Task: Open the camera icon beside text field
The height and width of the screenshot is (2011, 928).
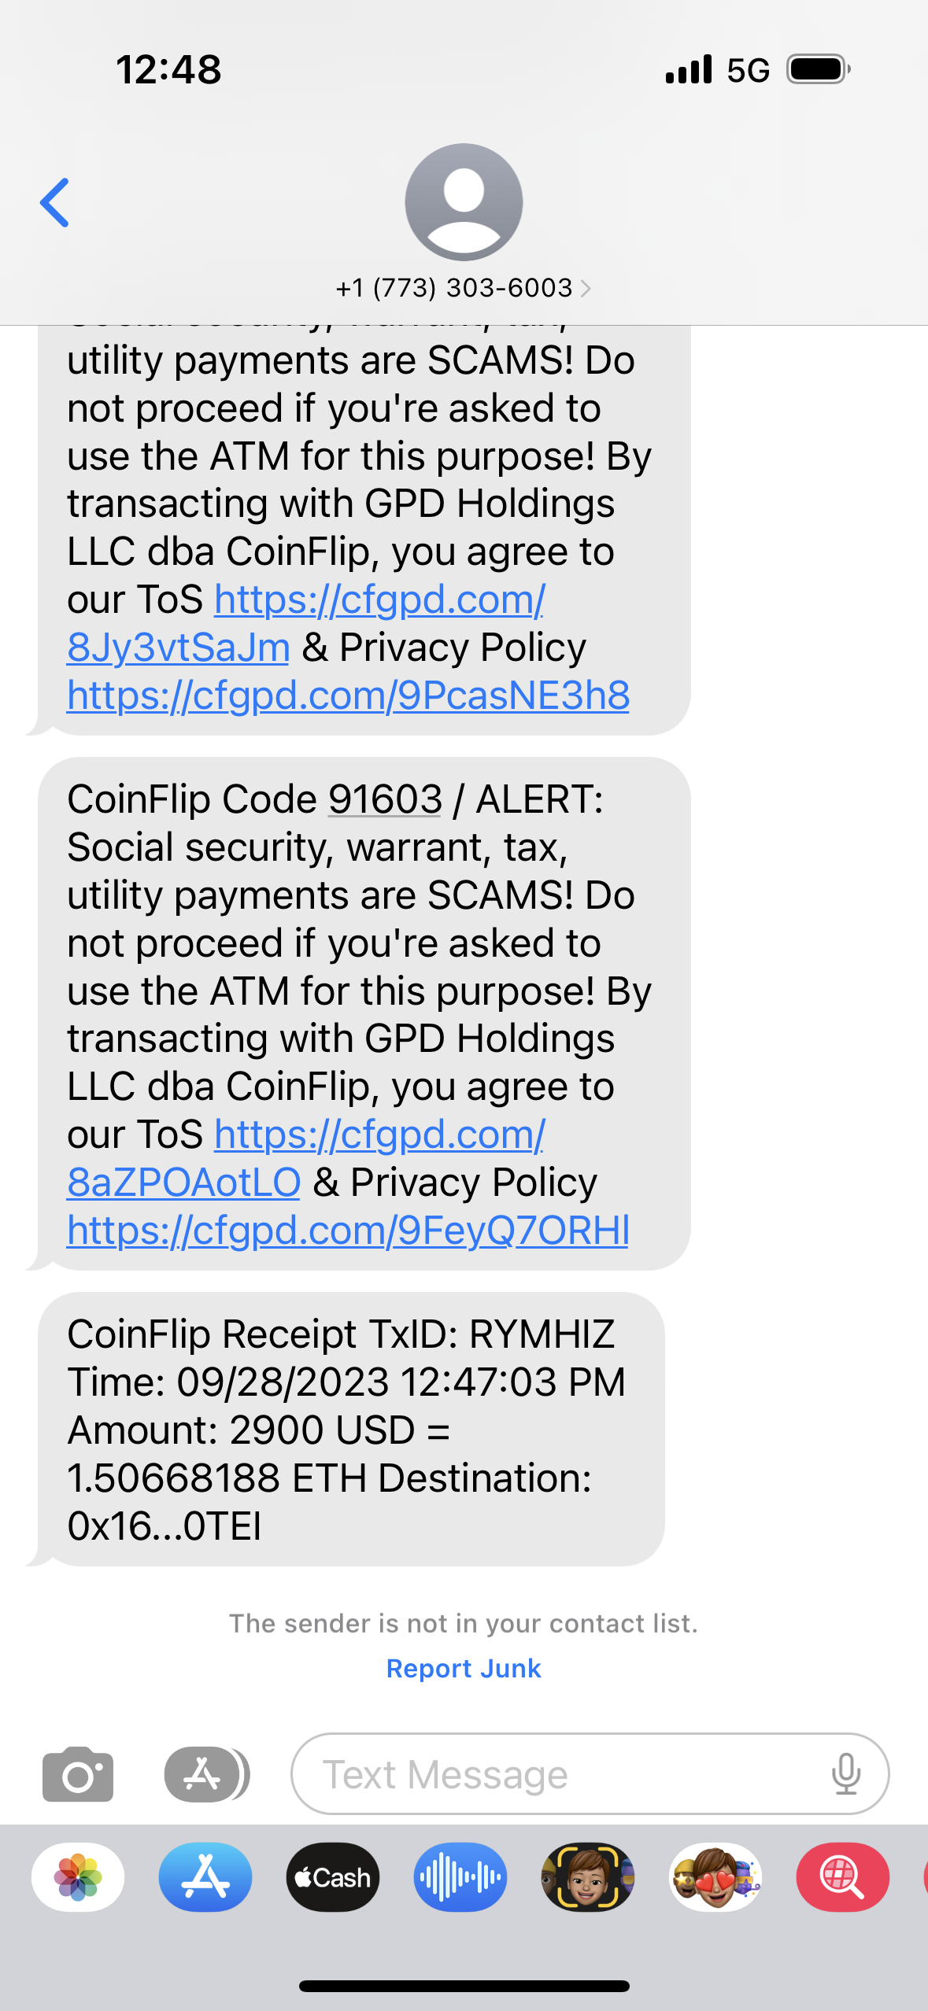Action: pos(78,1774)
